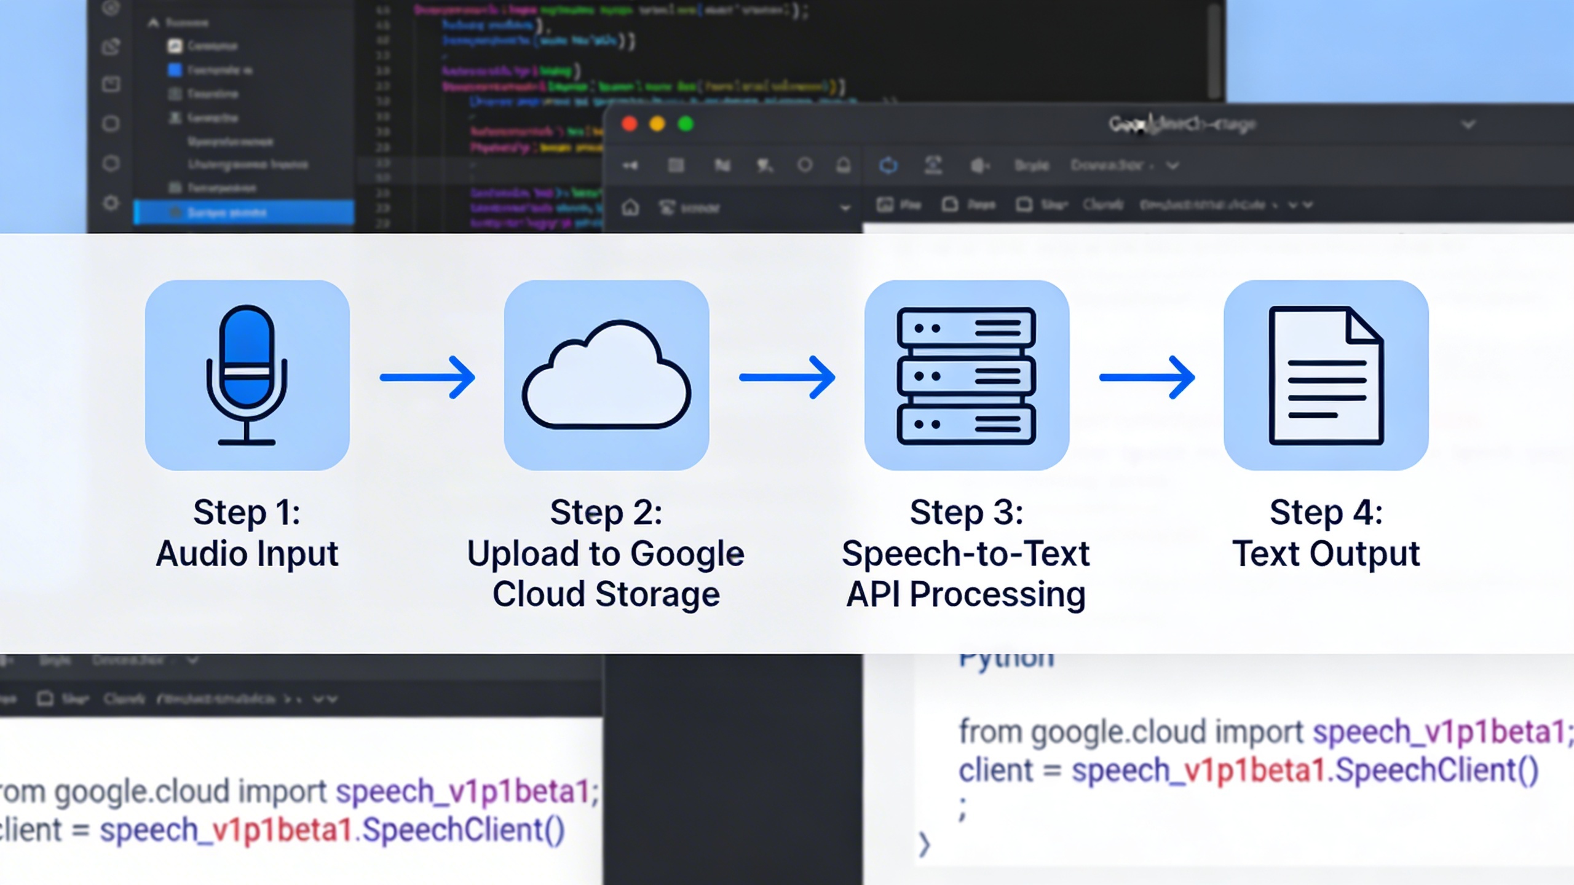Screen dimensions: 1574x885
Task: Open the Text Output document icon
Action: 1326,375
